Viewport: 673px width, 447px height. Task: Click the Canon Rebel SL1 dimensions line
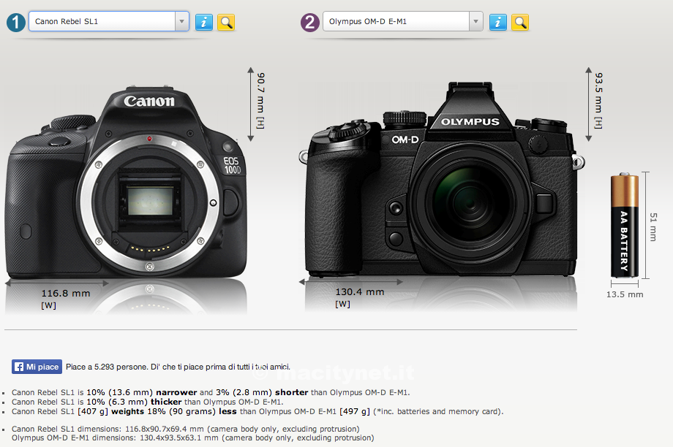pyautogui.click(x=185, y=429)
